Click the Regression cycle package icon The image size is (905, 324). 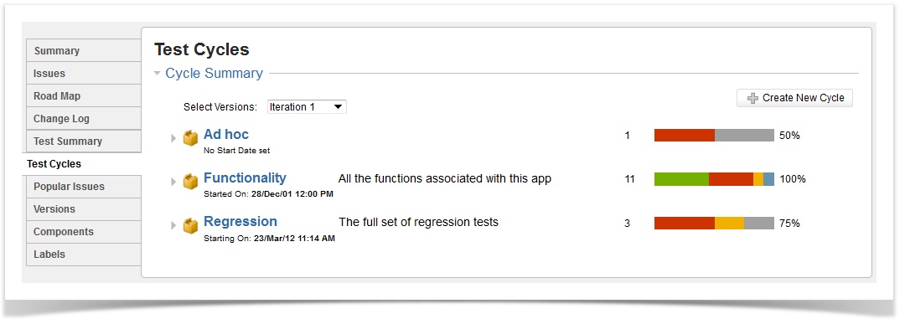click(x=190, y=225)
